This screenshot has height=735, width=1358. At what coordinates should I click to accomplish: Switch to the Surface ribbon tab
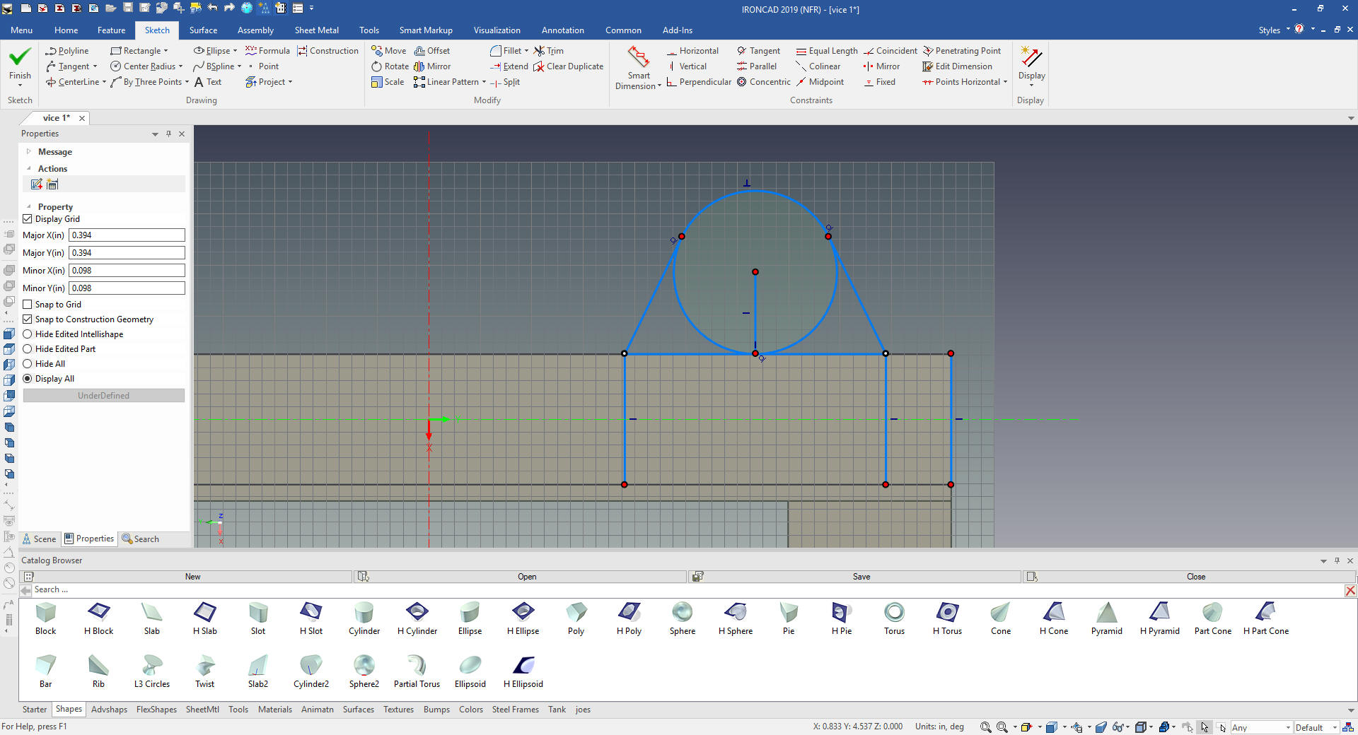click(203, 30)
